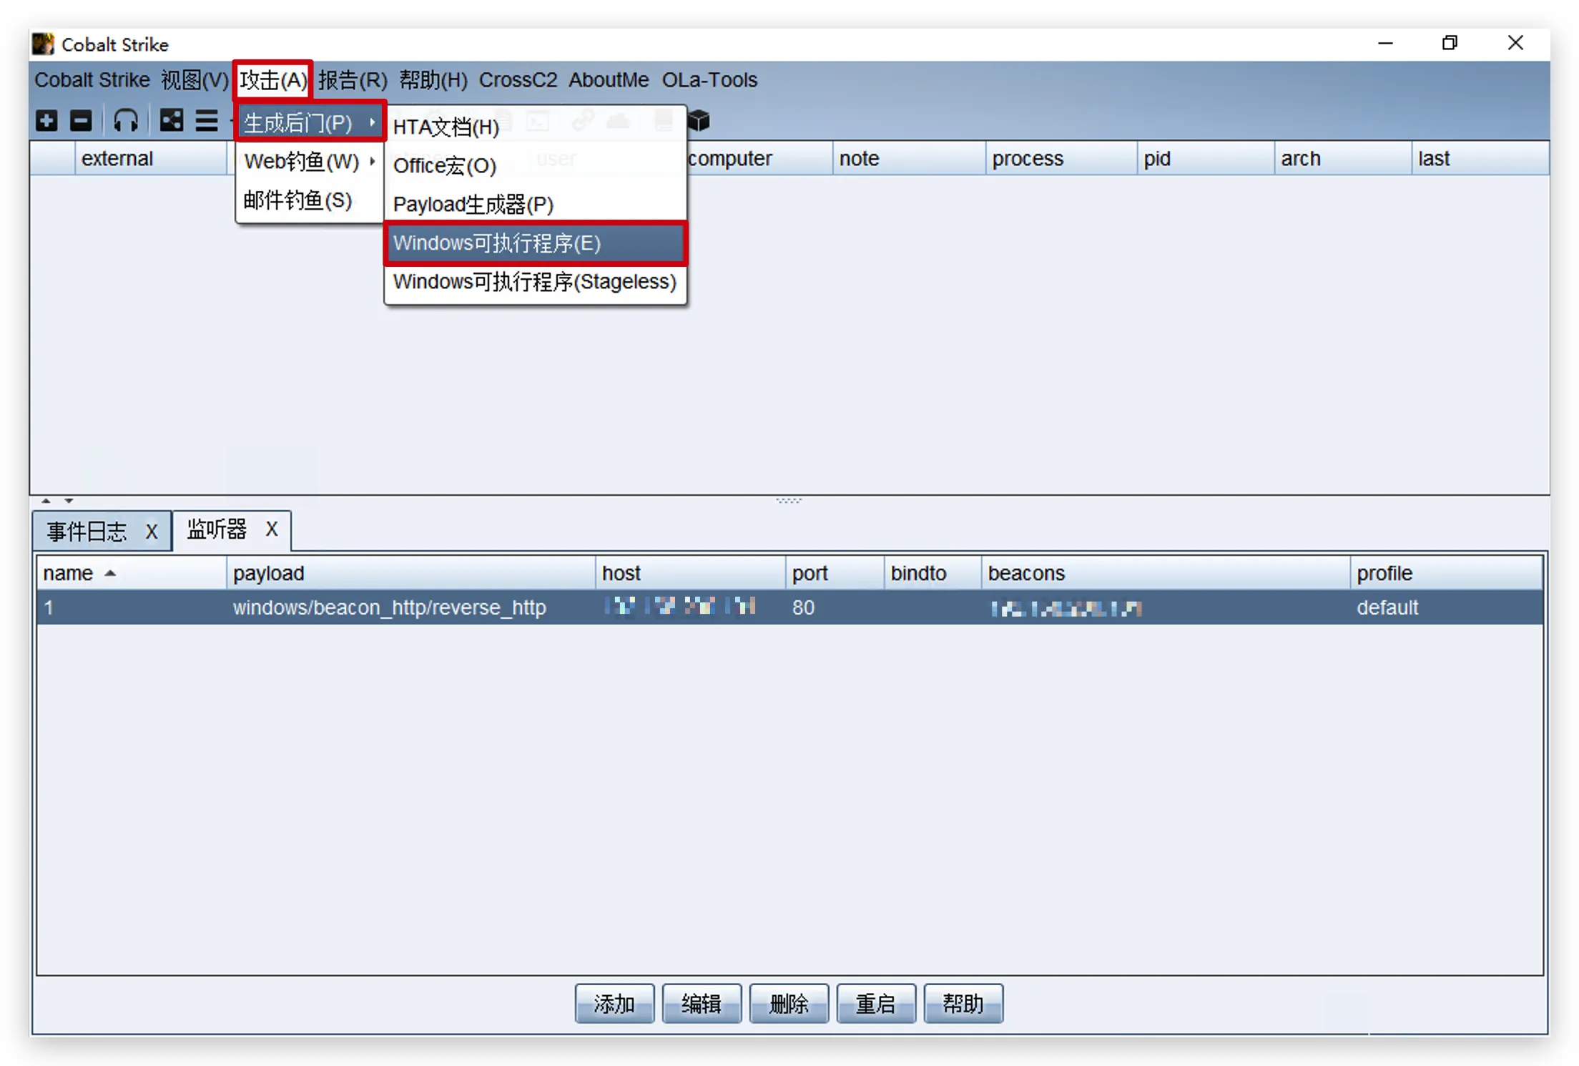Viewport: 1579px width, 1066px height.
Task: Choose Payload生成器(P) from the submenu
Action: coord(473,205)
